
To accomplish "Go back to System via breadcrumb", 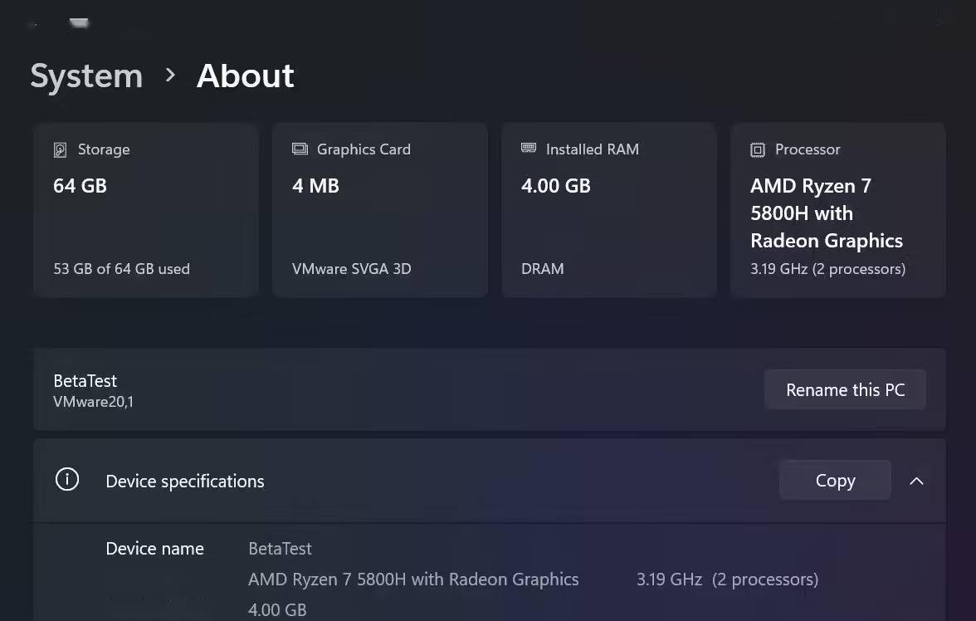I will click(86, 76).
